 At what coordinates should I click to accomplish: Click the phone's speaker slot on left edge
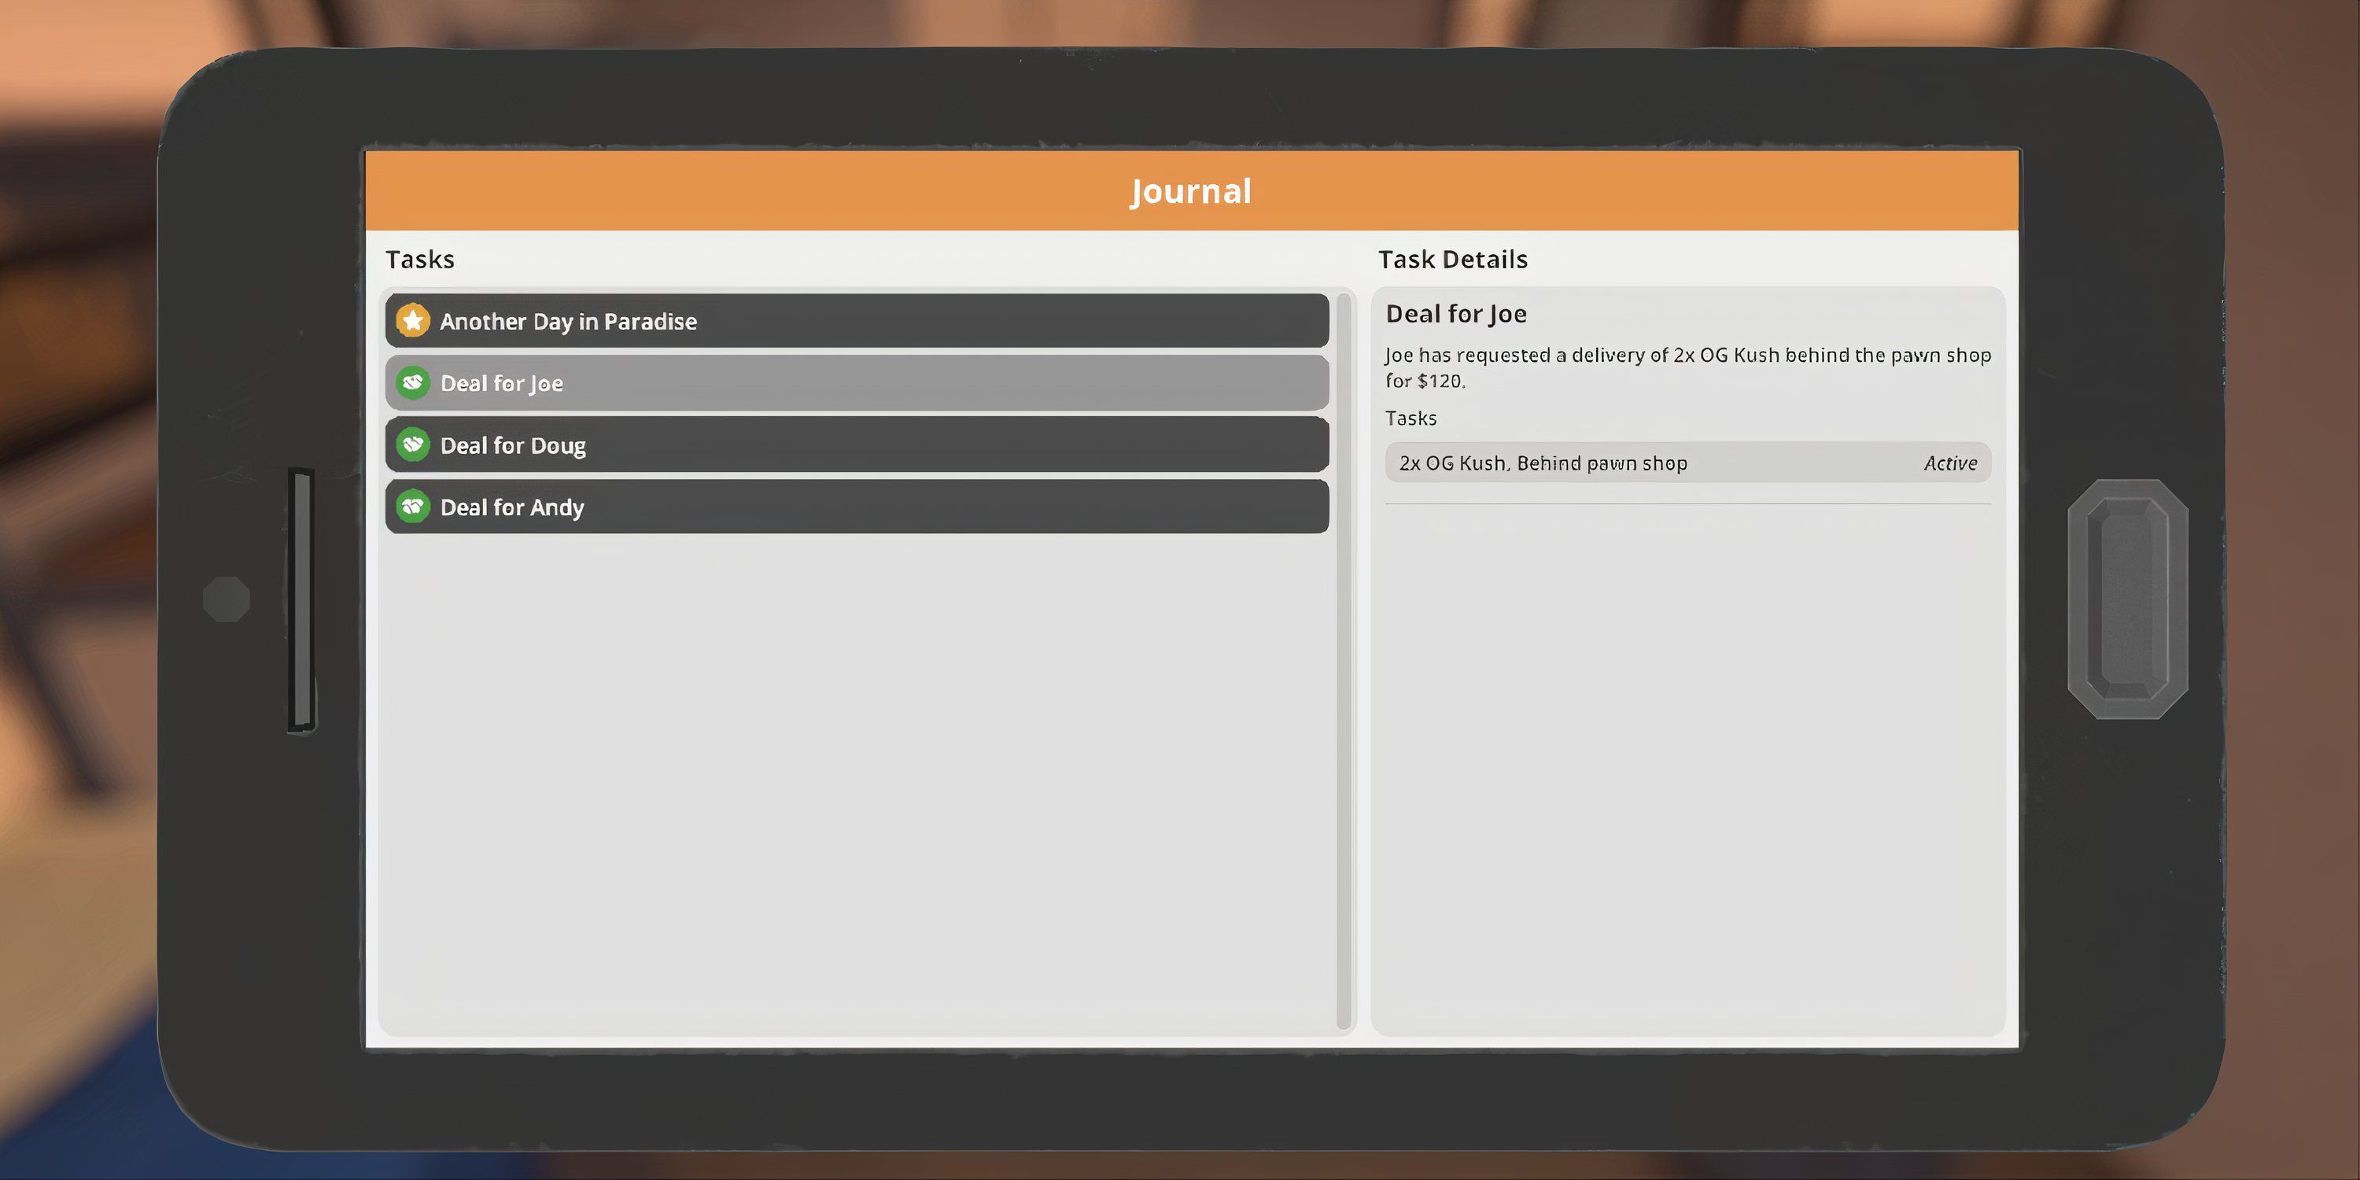click(x=301, y=600)
